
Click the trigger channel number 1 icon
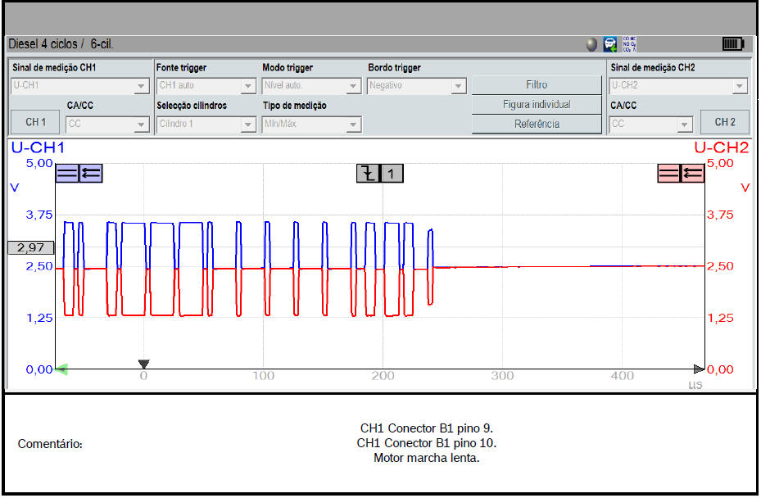(392, 173)
